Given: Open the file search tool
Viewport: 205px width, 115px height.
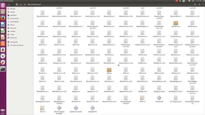Looking at the screenshot, I should [x=195, y=4].
